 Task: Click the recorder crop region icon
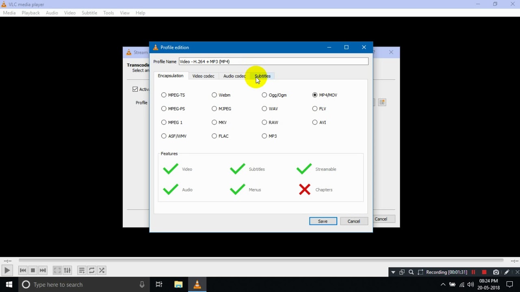click(420, 272)
